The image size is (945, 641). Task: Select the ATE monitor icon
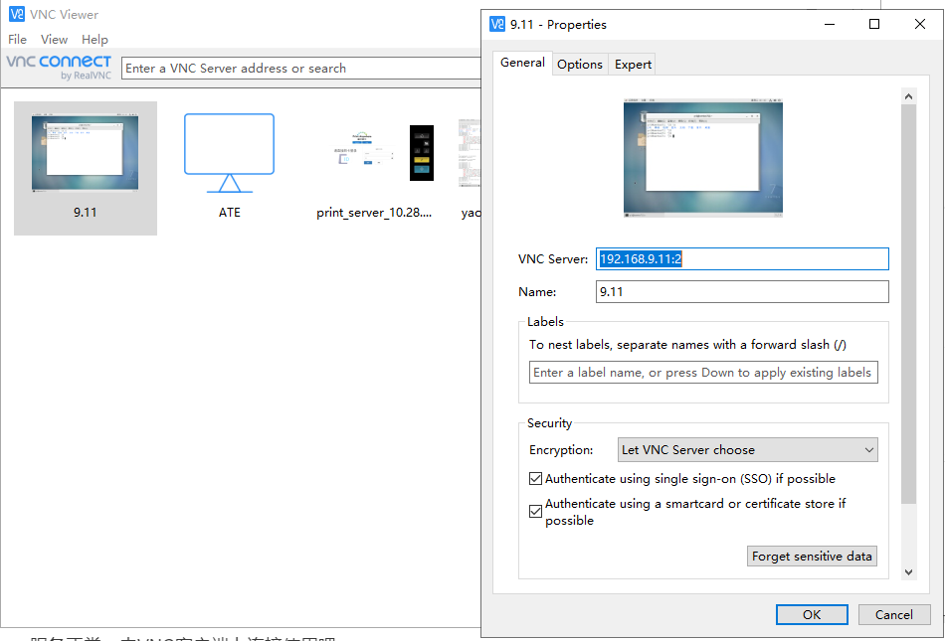click(x=229, y=153)
